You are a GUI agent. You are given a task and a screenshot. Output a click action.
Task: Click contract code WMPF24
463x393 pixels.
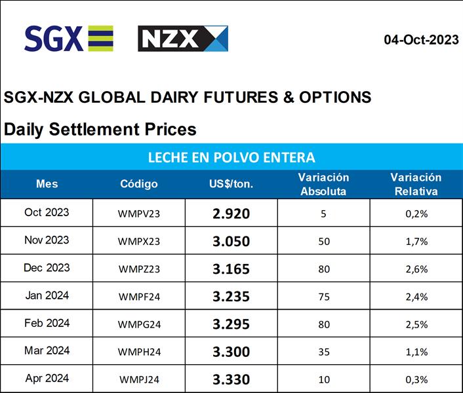click(139, 296)
